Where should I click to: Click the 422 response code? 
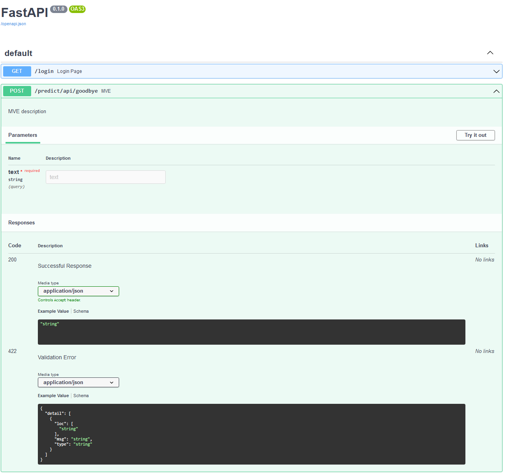(x=13, y=351)
